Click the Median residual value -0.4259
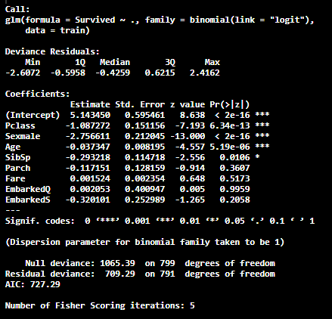The width and height of the screenshot is (332, 319). 113,73
